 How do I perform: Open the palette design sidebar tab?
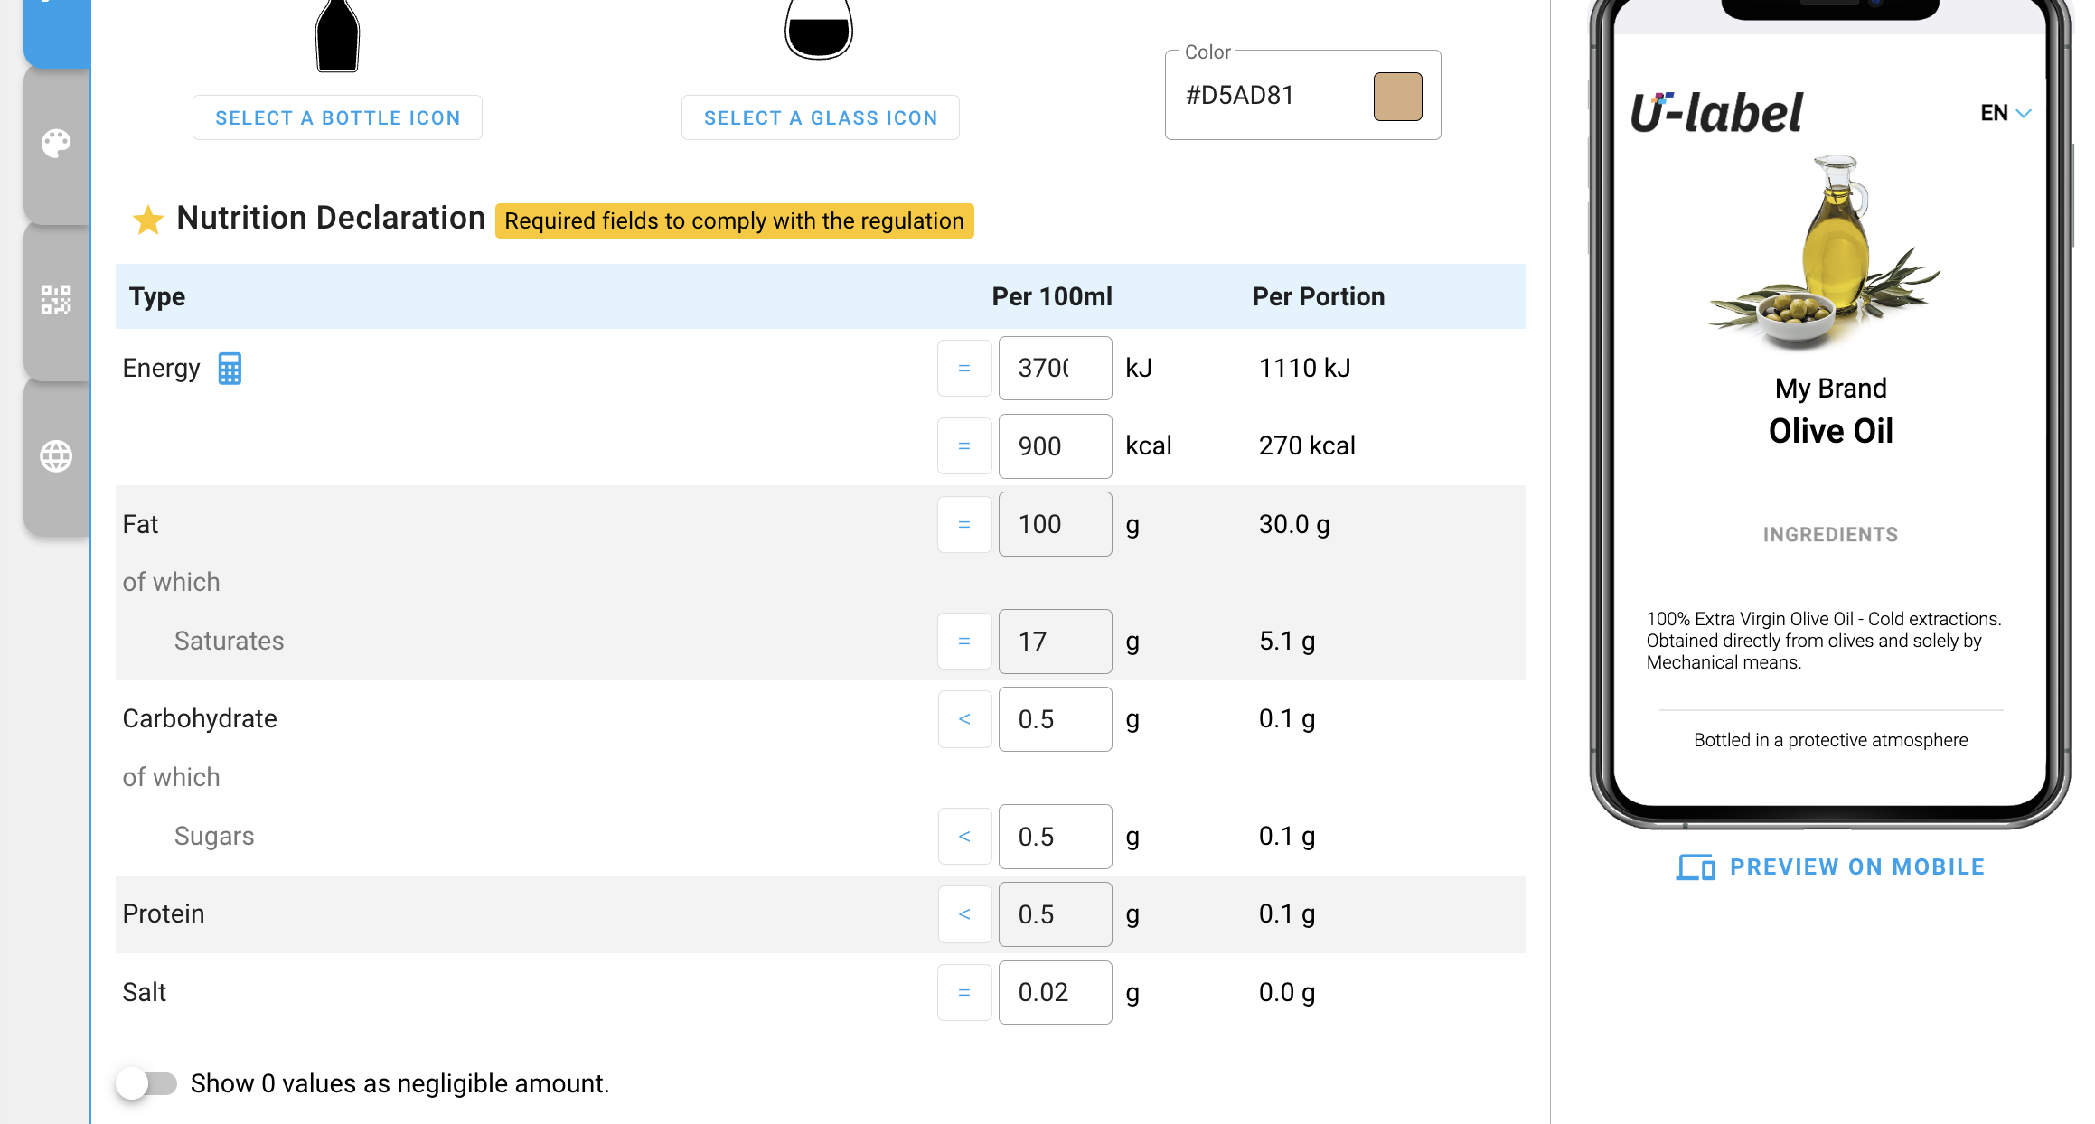point(56,144)
